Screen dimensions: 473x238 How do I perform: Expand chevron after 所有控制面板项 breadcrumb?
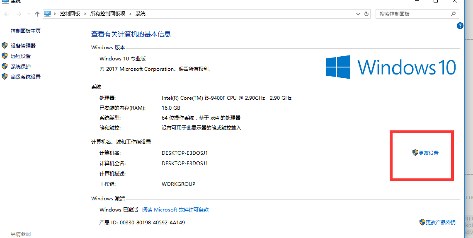(x=130, y=14)
